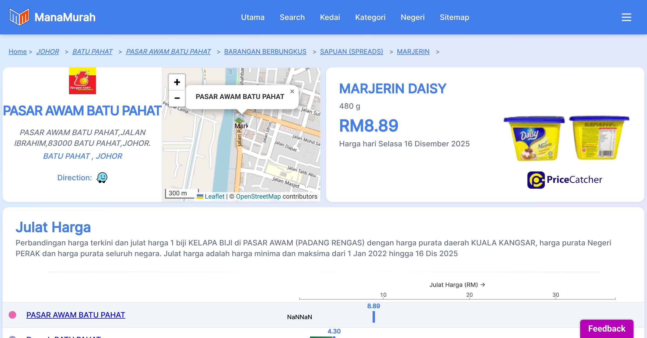Image resolution: width=647 pixels, height=338 pixels.
Task: Open PASAR AWAM BATU PAHAT chart link
Action: 76,315
